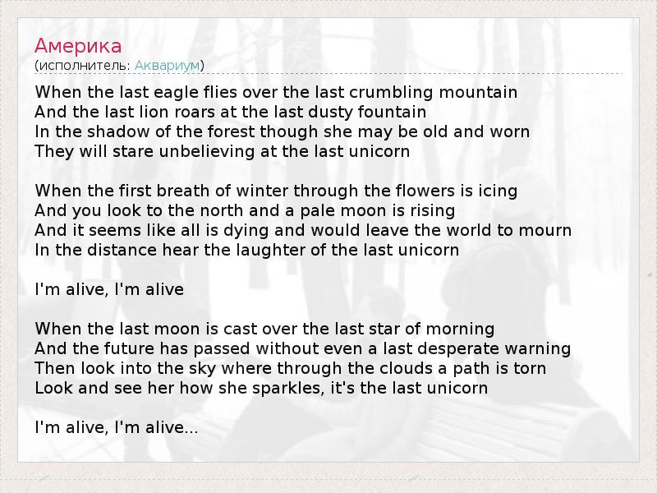Click the 'And the future has passed' line
Screen dimensions: 657x493
coord(303,348)
